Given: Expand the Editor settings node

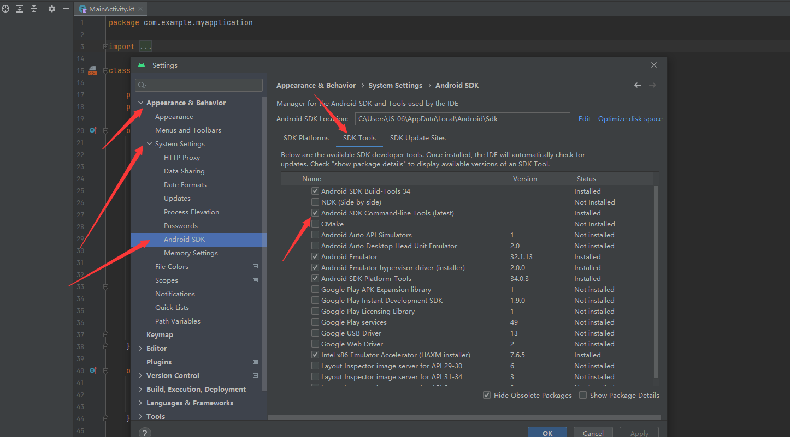Looking at the screenshot, I should (x=141, y=348).
